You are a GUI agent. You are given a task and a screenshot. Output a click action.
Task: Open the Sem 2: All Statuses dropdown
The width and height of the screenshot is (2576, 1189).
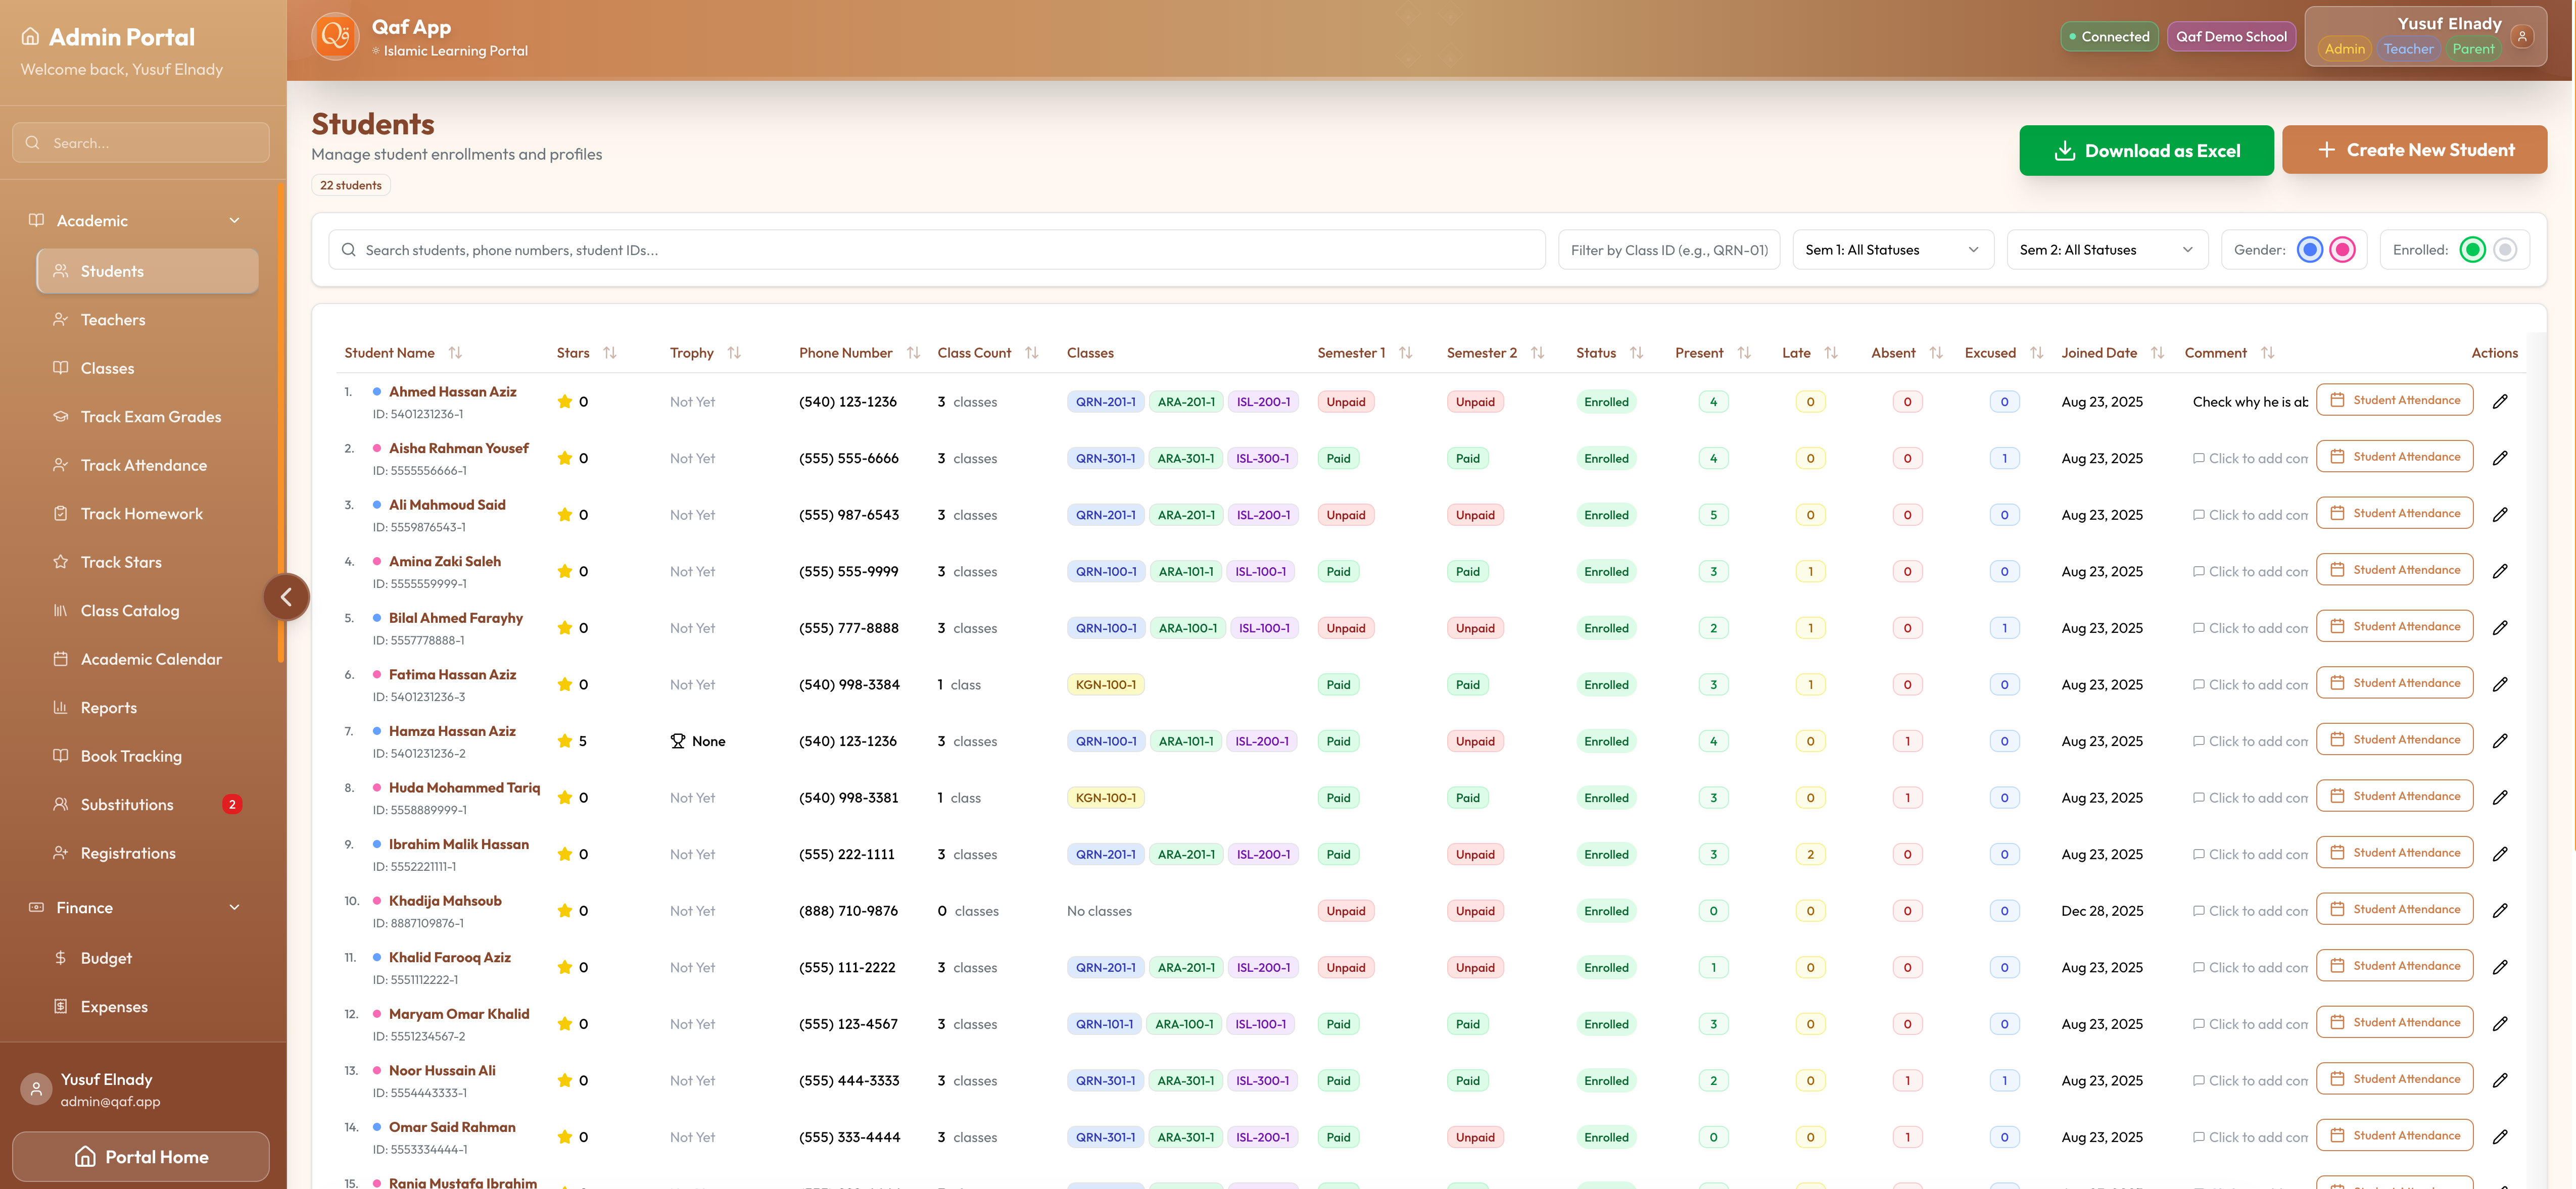2106,250
